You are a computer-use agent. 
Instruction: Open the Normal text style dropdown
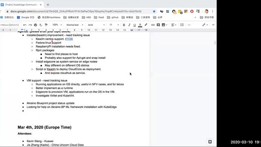75,25
